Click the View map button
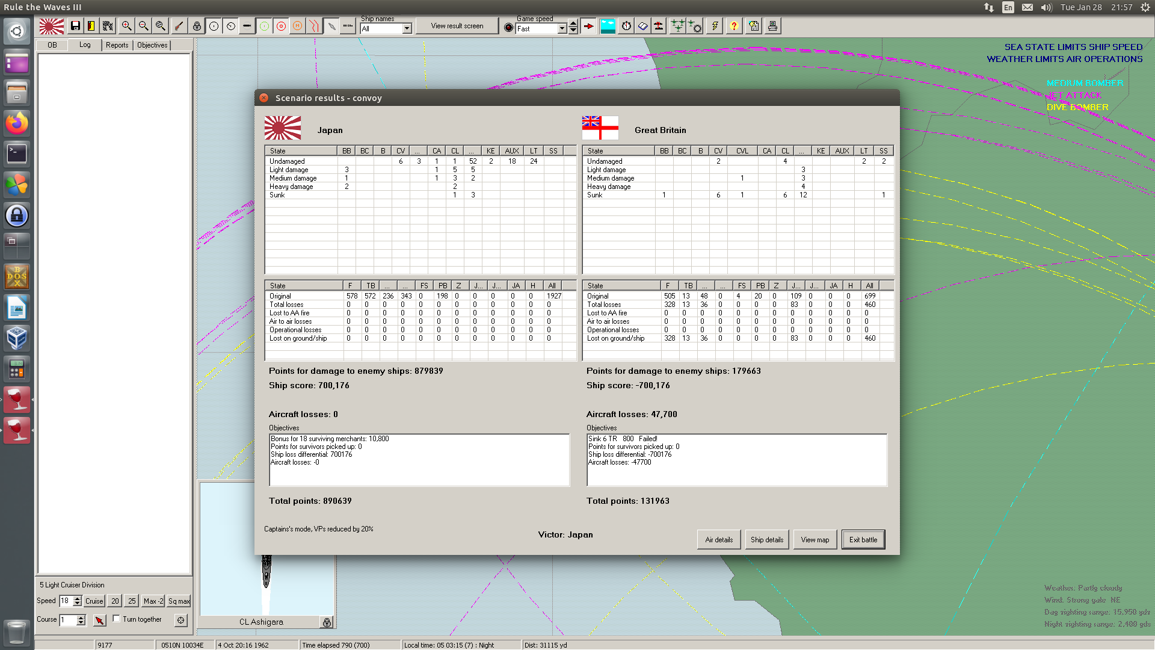The image size is (1155, 650). [815, 540]
